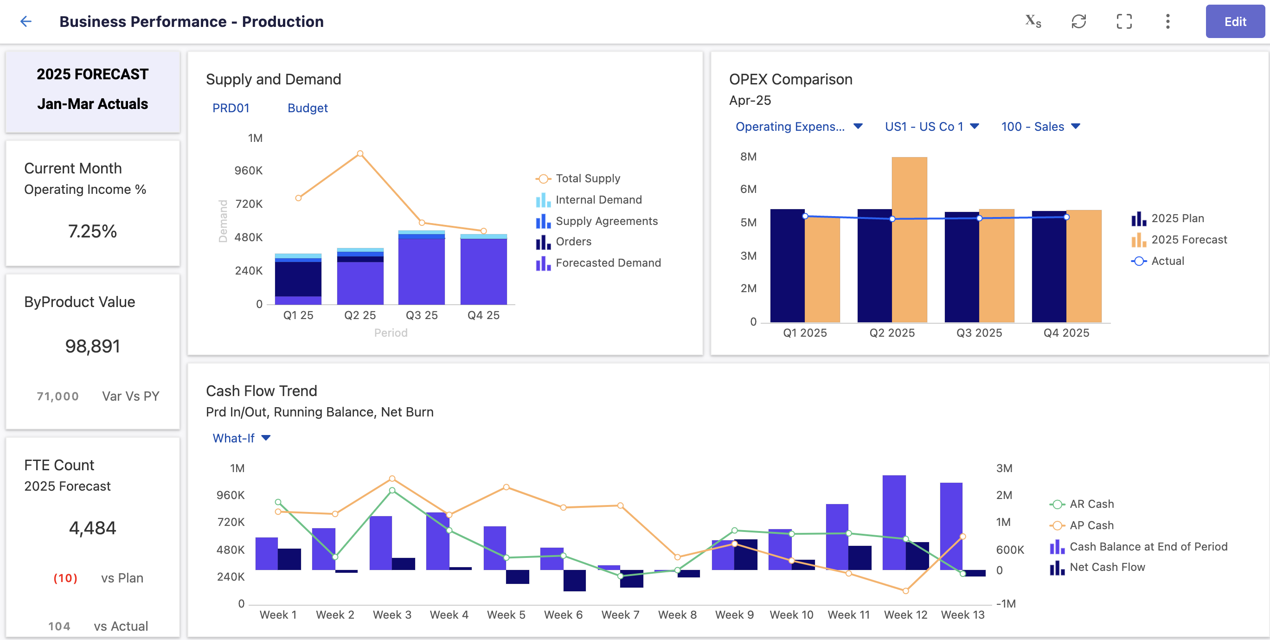Image resolution: width=1270 pixels, height=640 pixels.
Task: Click the FTE Count 4,484 tile
Action: pyautogui.click(x=92, y=528)
